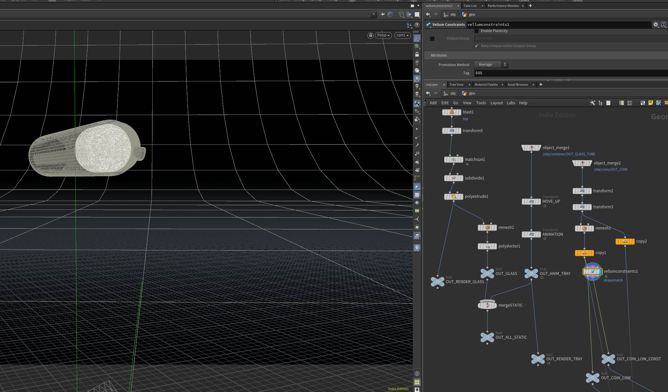The image size is (668, 392).
Task: Click the vellumconstraints1 node icon
Action: (592, 271)
